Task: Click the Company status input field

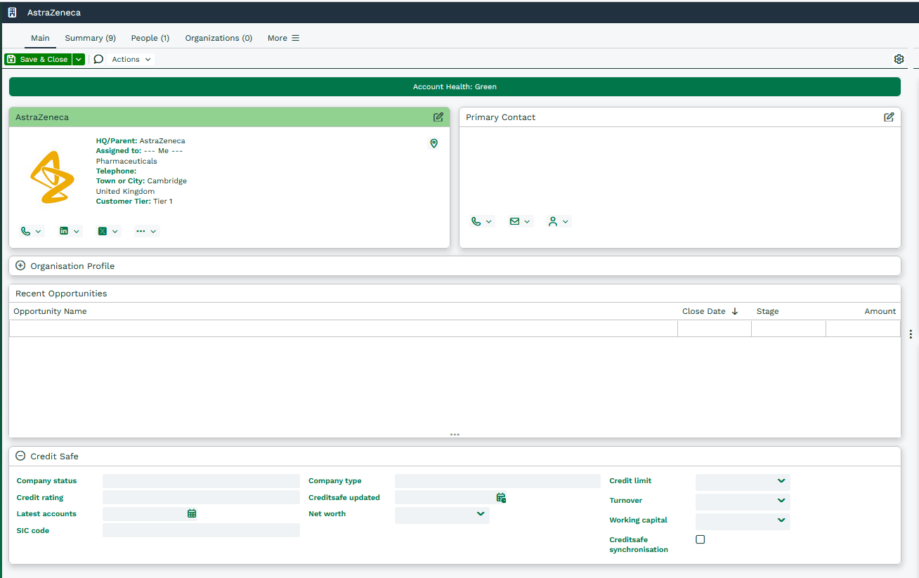Action: click(x=201, y=482)
